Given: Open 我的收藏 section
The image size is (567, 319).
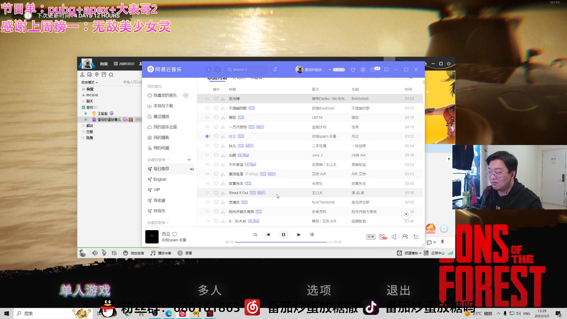Looking at the screenshot, I should click(x=158, y=148).
